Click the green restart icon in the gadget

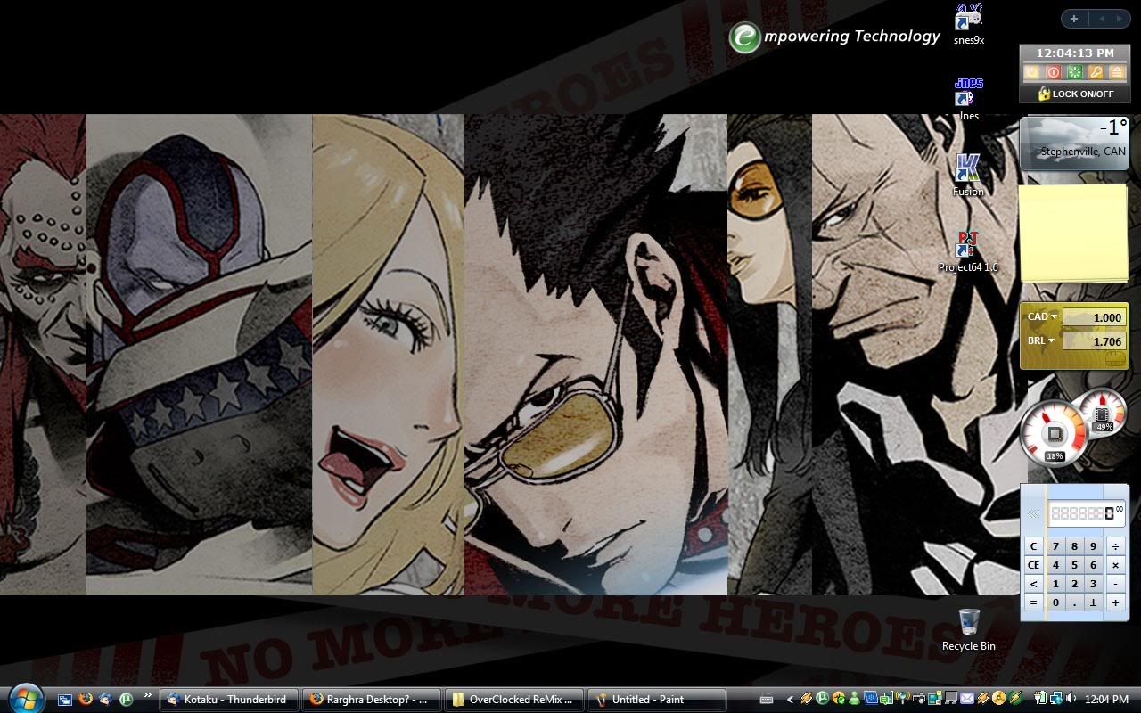click(1075, 72)
